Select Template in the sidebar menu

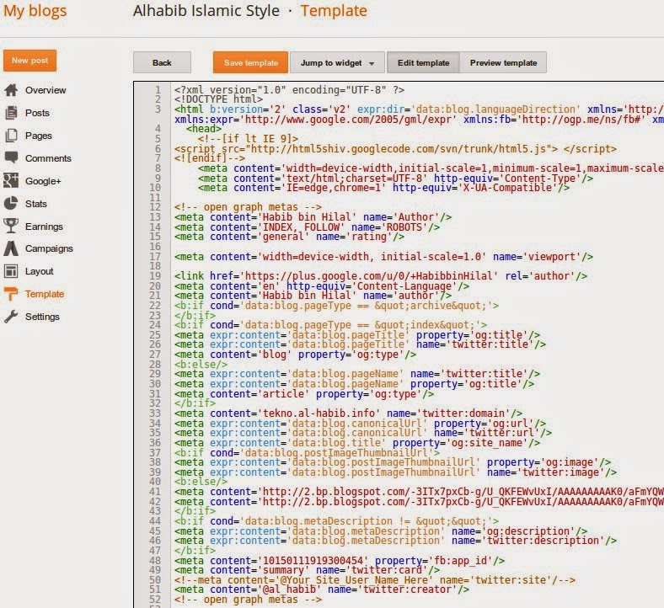[44, 294]
